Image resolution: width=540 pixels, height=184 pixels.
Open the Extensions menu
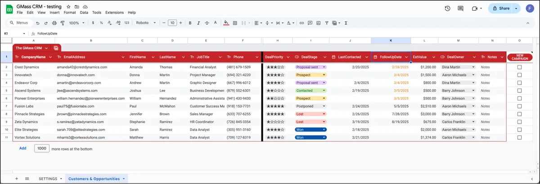[114, 13]
